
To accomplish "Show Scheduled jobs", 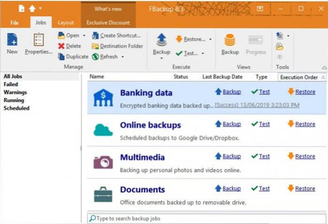I will [16, 108].
